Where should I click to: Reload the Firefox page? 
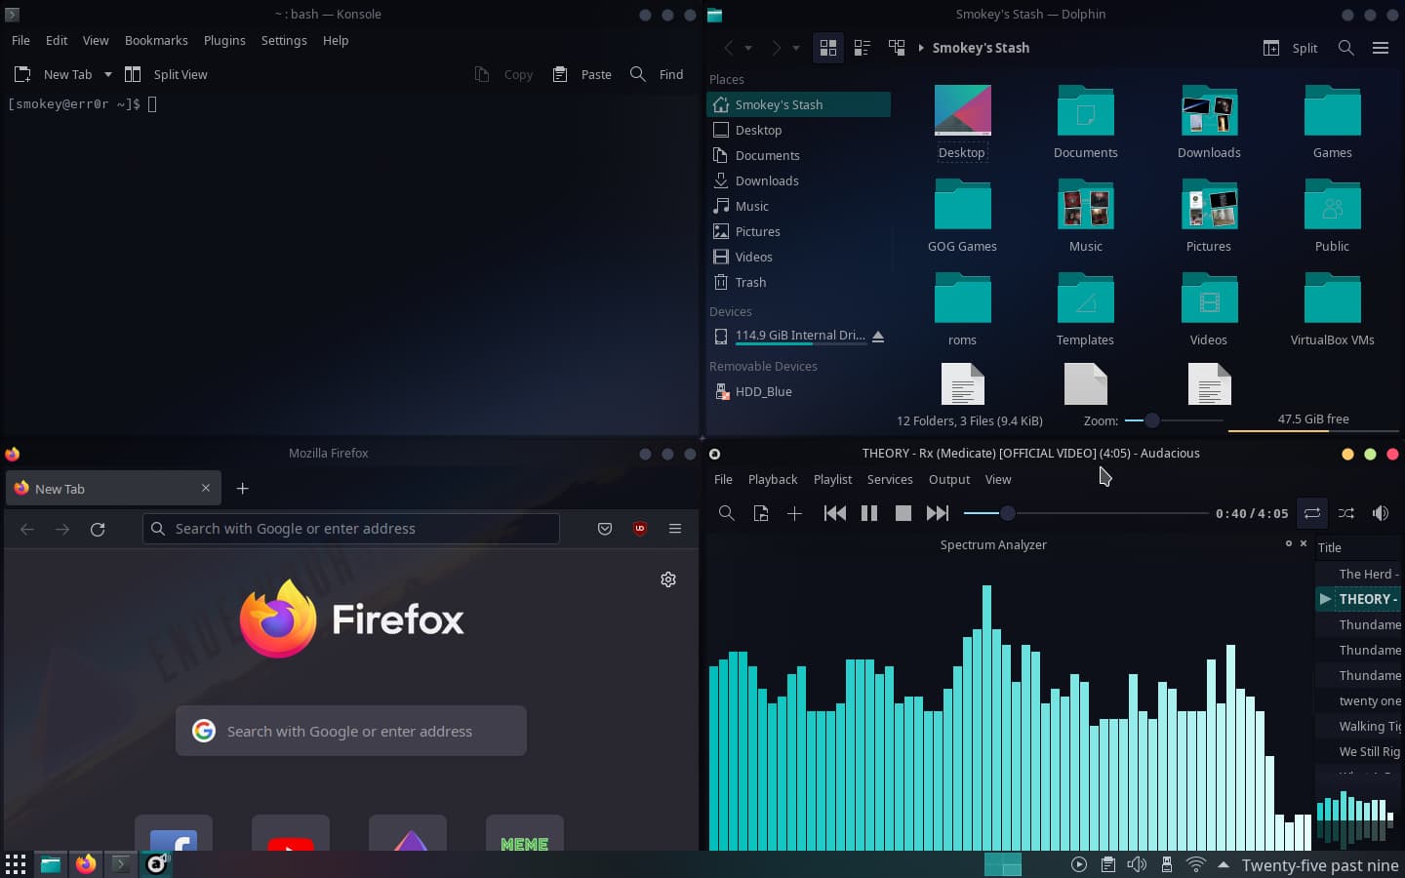[98, 529]
